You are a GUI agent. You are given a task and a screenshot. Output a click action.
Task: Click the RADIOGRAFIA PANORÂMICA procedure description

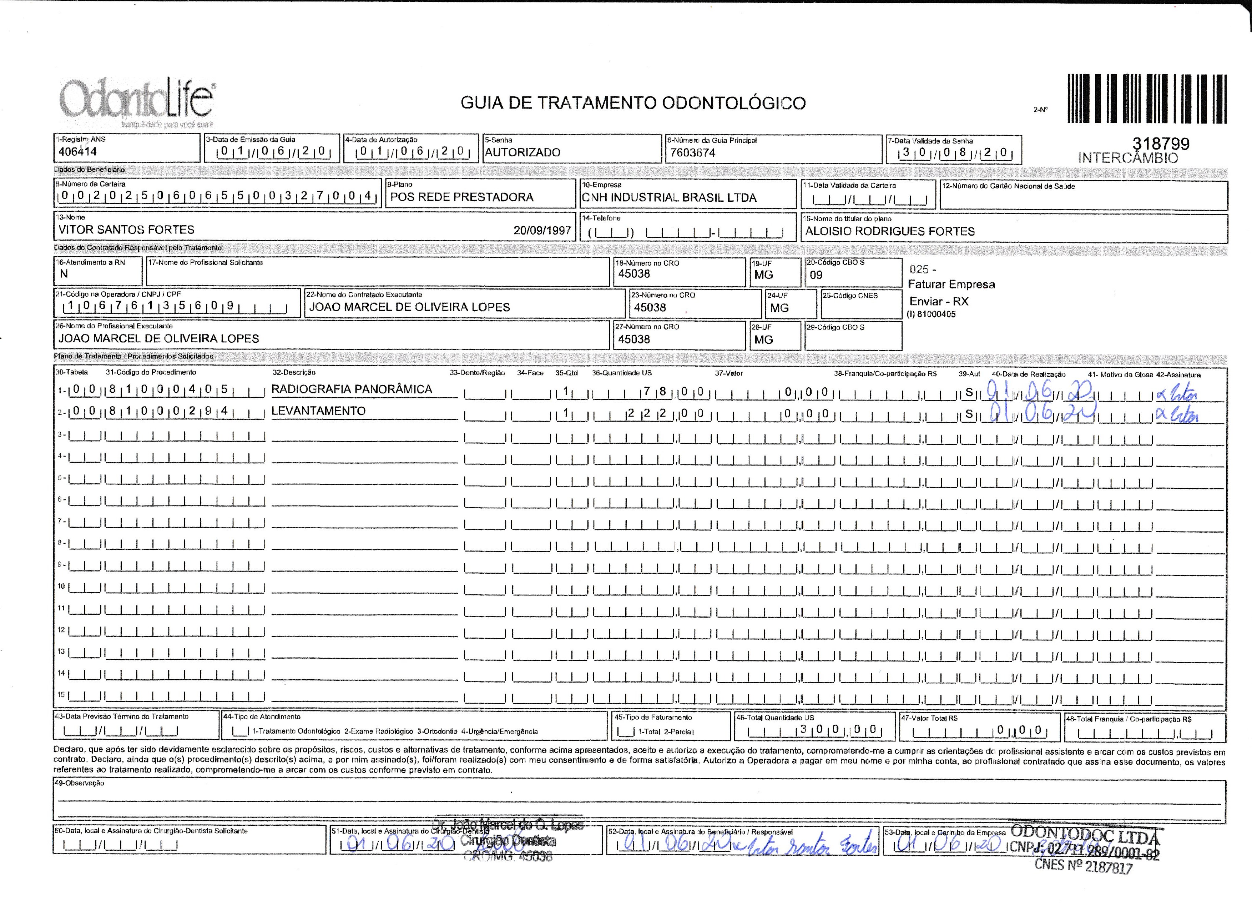[352, 389]
